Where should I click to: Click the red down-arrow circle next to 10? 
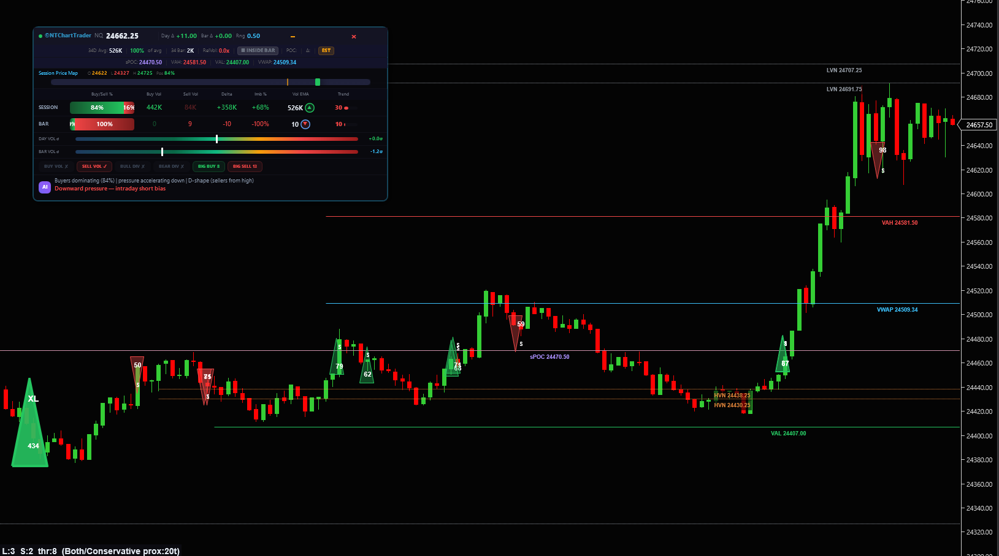305,124
